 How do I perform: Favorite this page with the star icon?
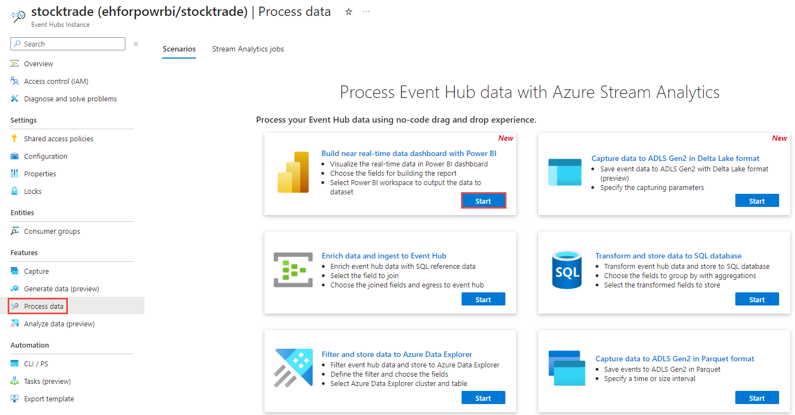349,11
